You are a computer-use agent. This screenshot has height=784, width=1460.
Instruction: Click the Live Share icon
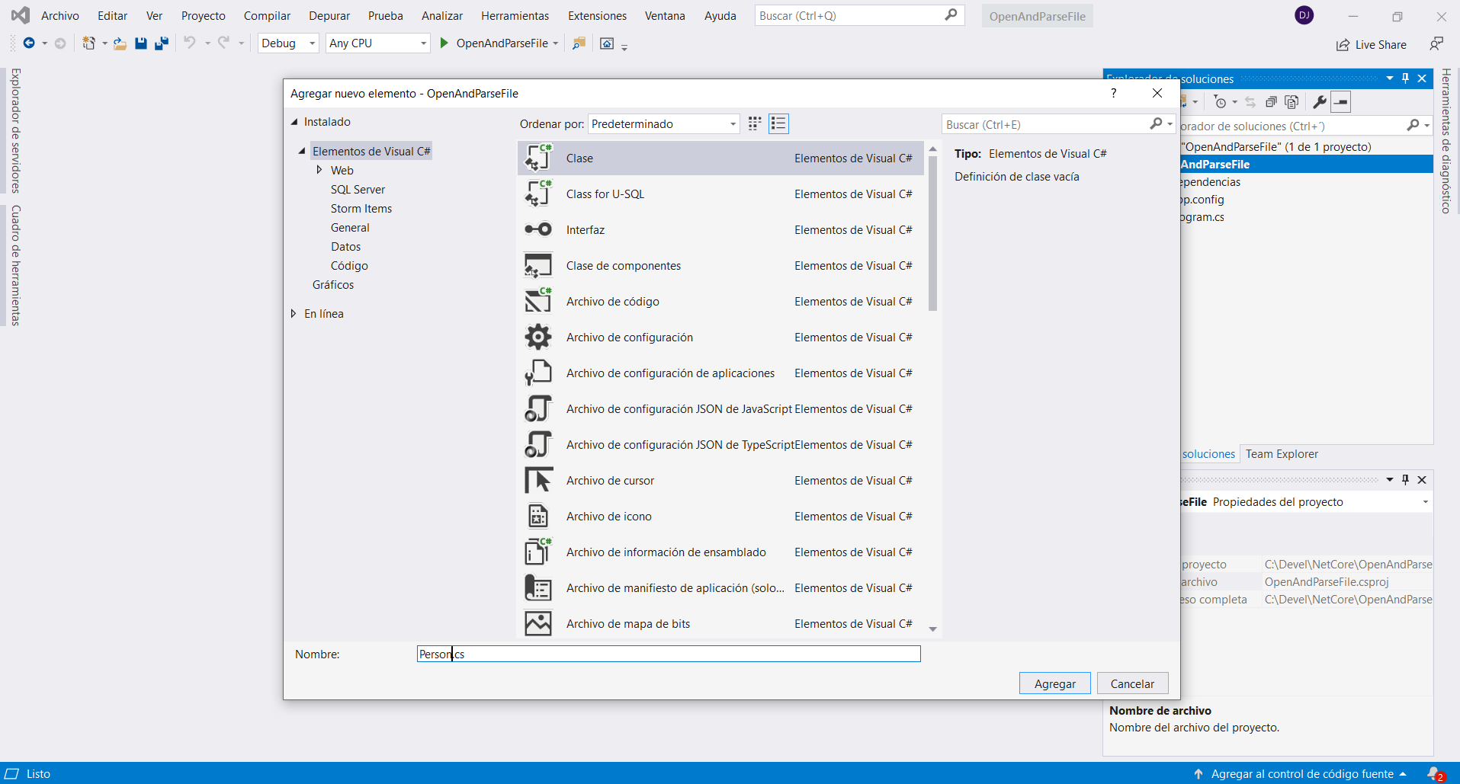coord(1343,45)
